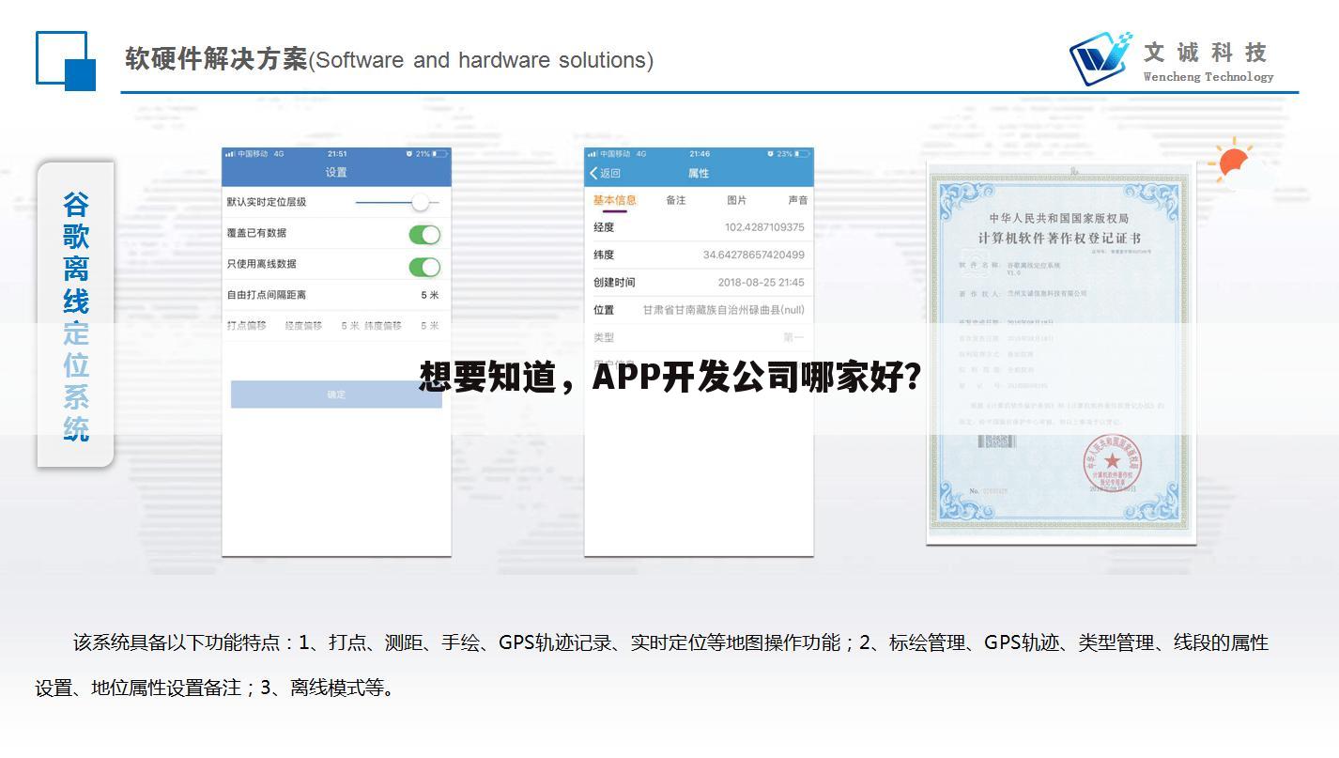Click the Wencheng Technology text
The image size is (1339, 758).
point(1208,77)
